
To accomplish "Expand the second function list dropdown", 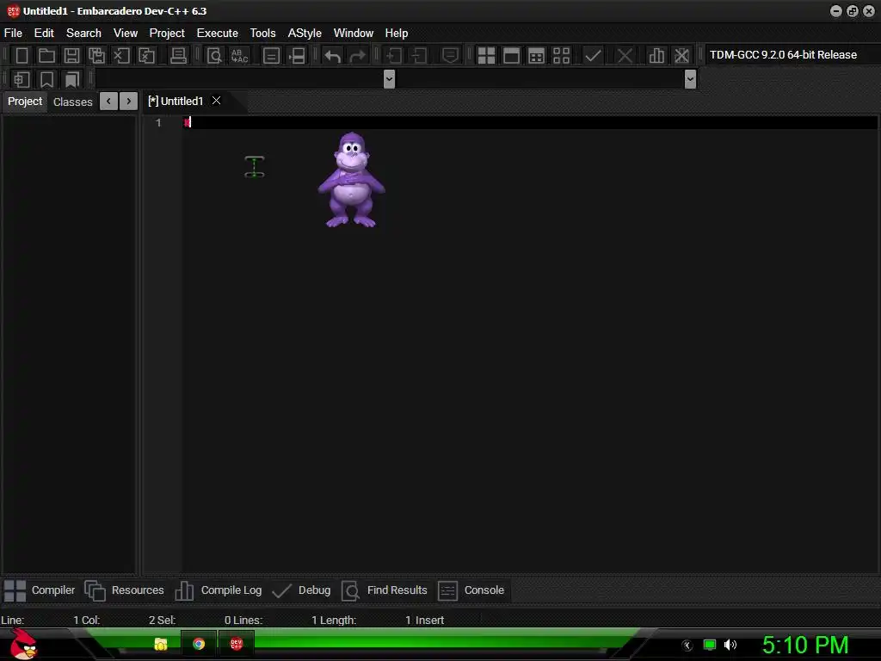I will (691, 79).
